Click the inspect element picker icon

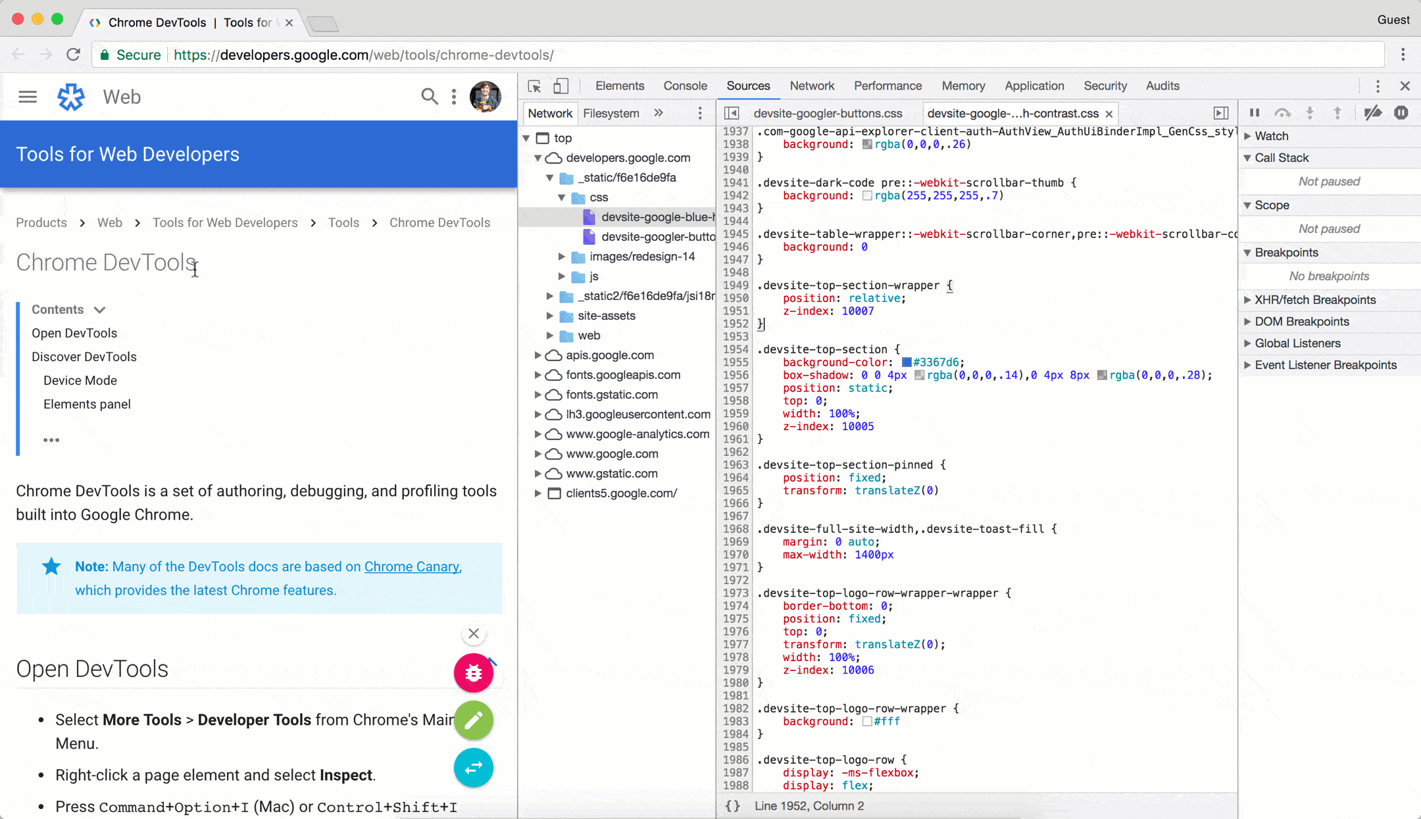pos(535,86)
